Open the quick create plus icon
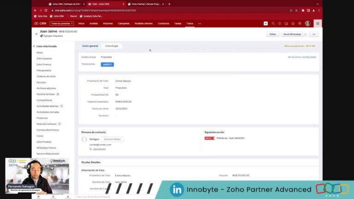Image resolution: width=354 pixels, height=199 pixels. tap(265, 23)
